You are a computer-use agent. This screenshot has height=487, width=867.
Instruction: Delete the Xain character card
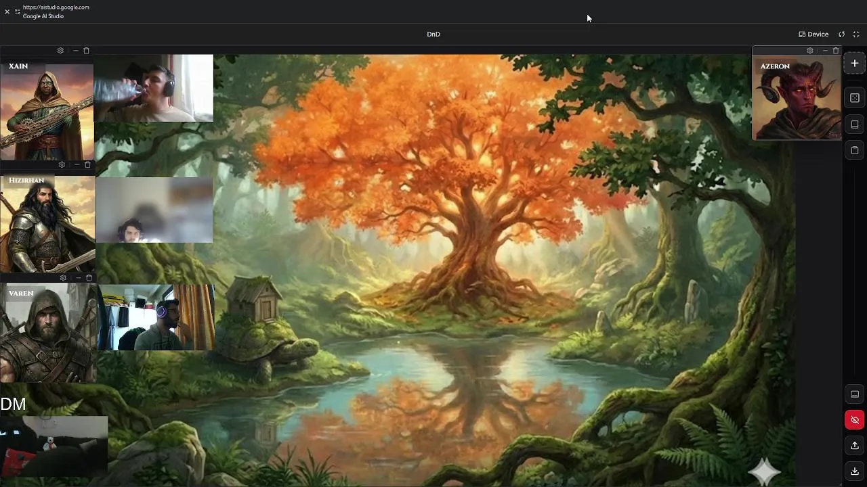(x=86, y=51)
